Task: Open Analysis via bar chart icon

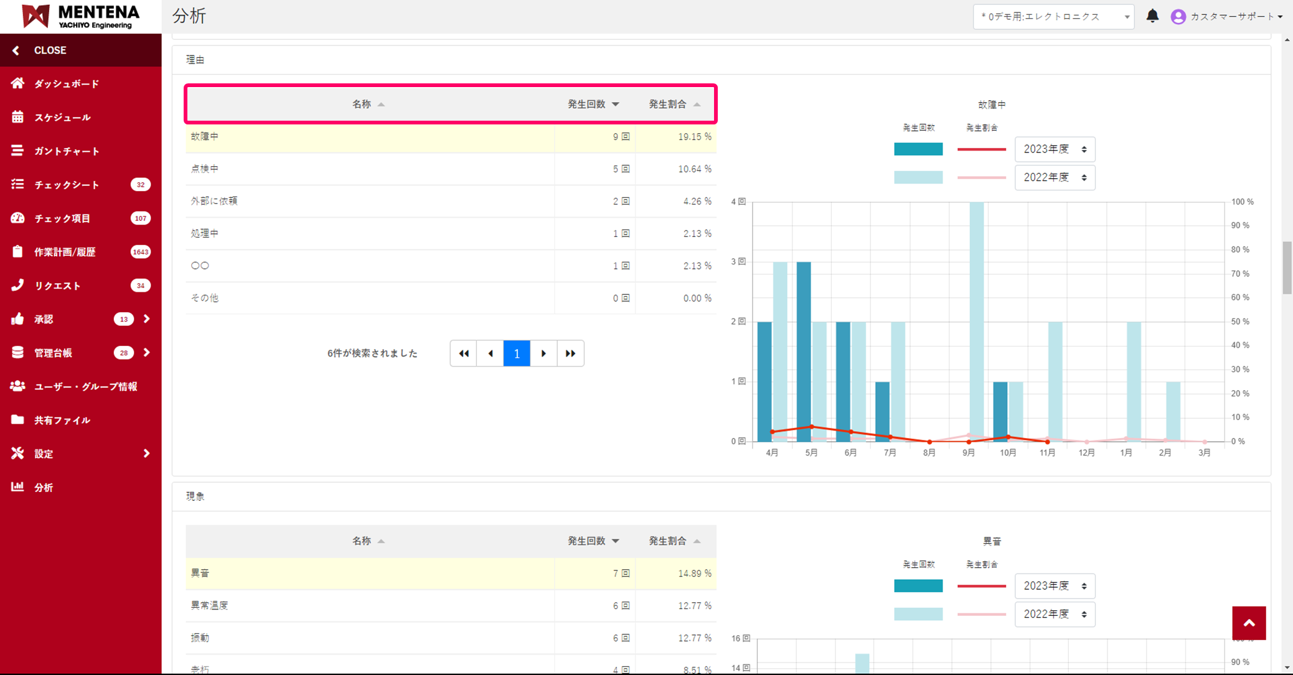Action: pyautogui.click(x=17, y=487)
